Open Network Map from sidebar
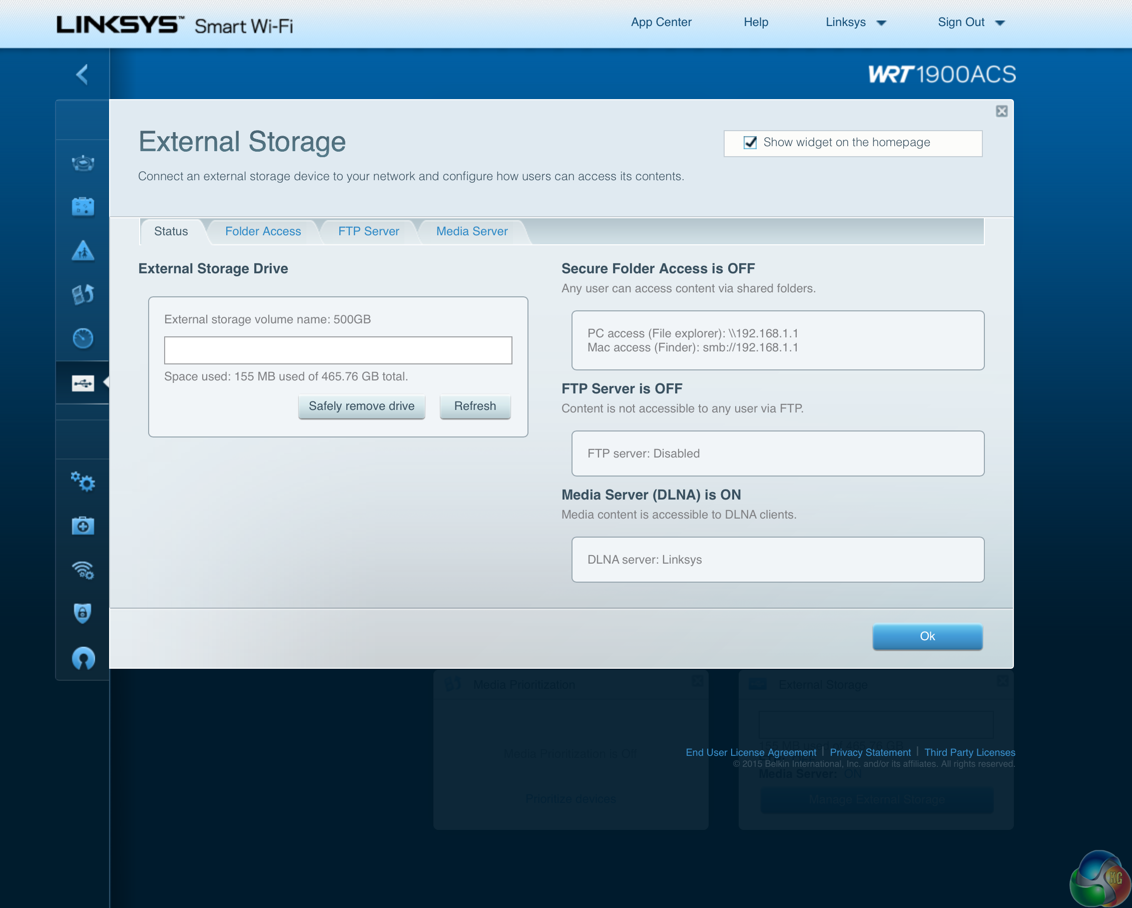The image size is (1132, 908). [83, 163]
